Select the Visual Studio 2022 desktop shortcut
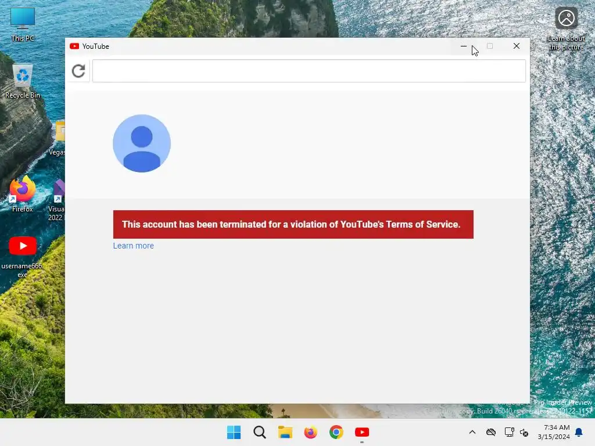This screenshot has height=446, width=595. [x=57, y=200]
